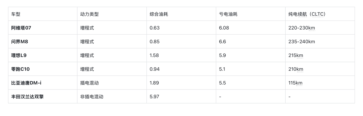363x116 pixels.
Task: Click the 亏电油耗 column header
Action: [x=228, y=14]
